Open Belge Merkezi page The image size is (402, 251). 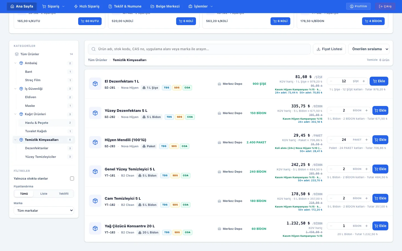coord(165,6)
